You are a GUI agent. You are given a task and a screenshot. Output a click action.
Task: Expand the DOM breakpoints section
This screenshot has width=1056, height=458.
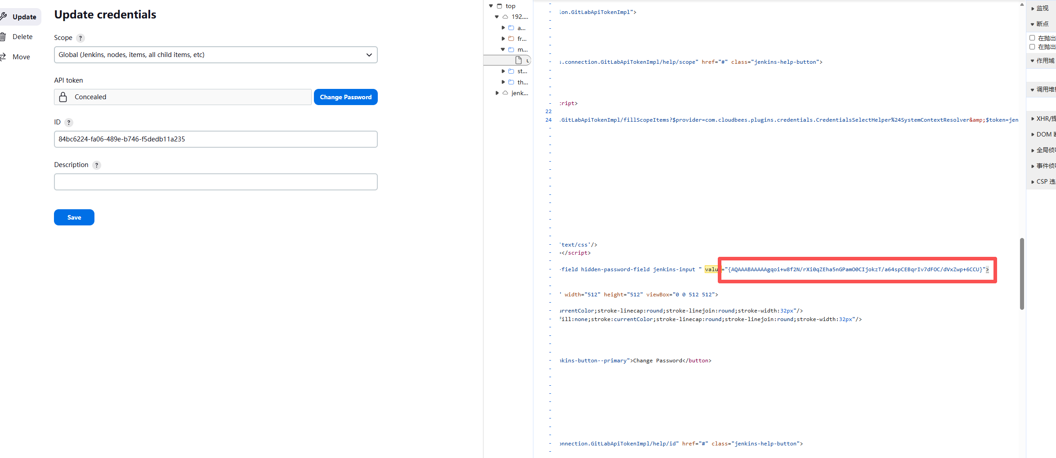pos(1033,135)
